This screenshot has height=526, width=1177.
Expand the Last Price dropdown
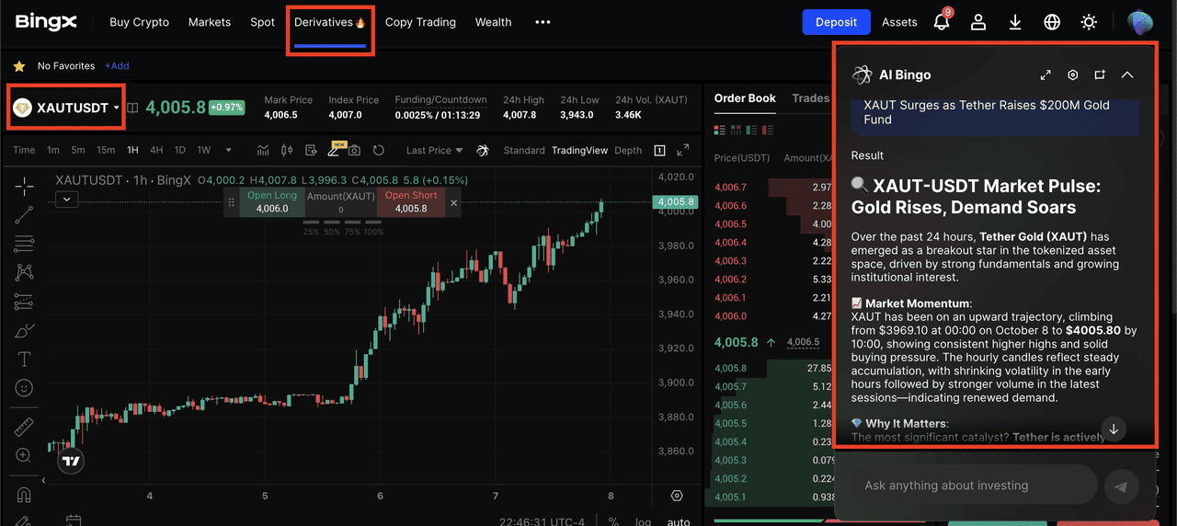click(x=434, y=150)
